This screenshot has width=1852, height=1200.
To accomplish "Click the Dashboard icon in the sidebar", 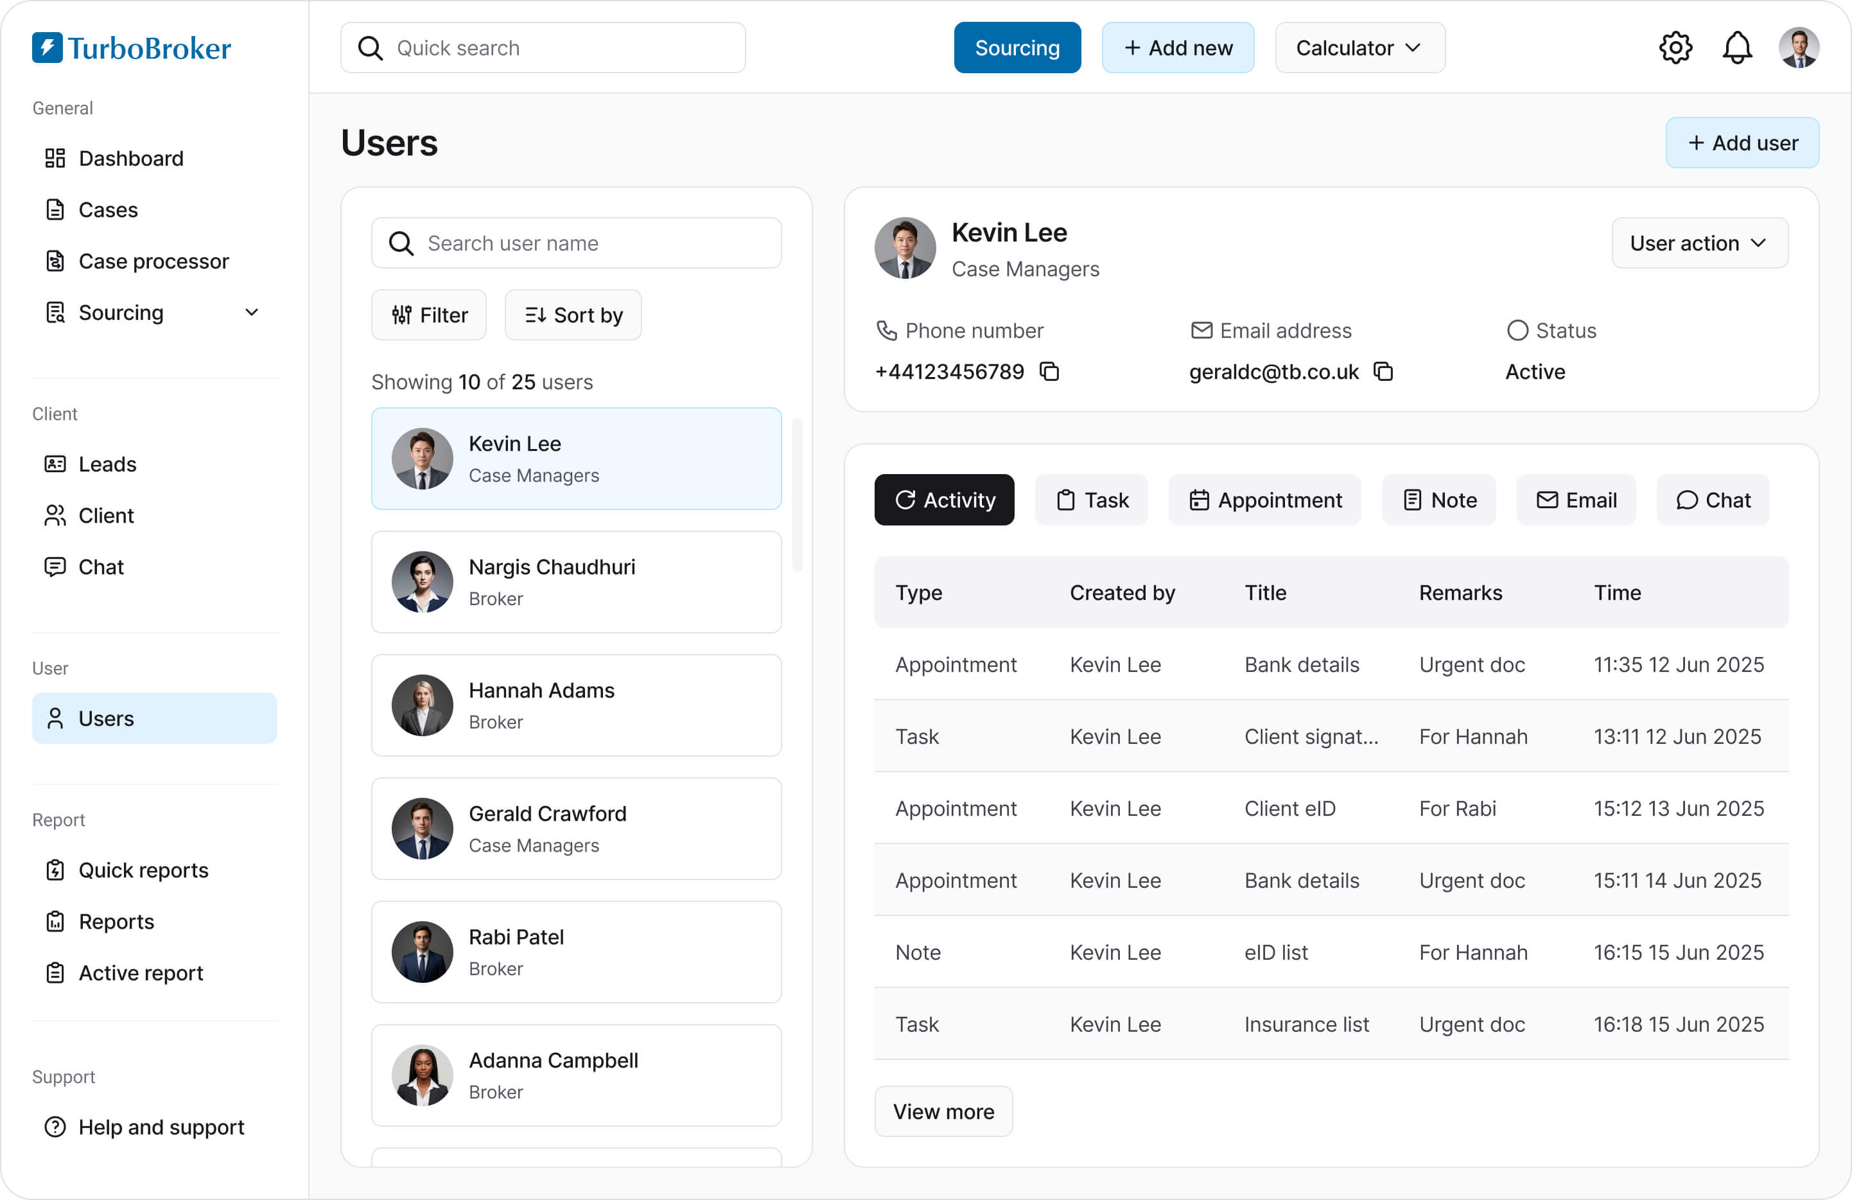I will pyautogui.click(x=55, y=159).
